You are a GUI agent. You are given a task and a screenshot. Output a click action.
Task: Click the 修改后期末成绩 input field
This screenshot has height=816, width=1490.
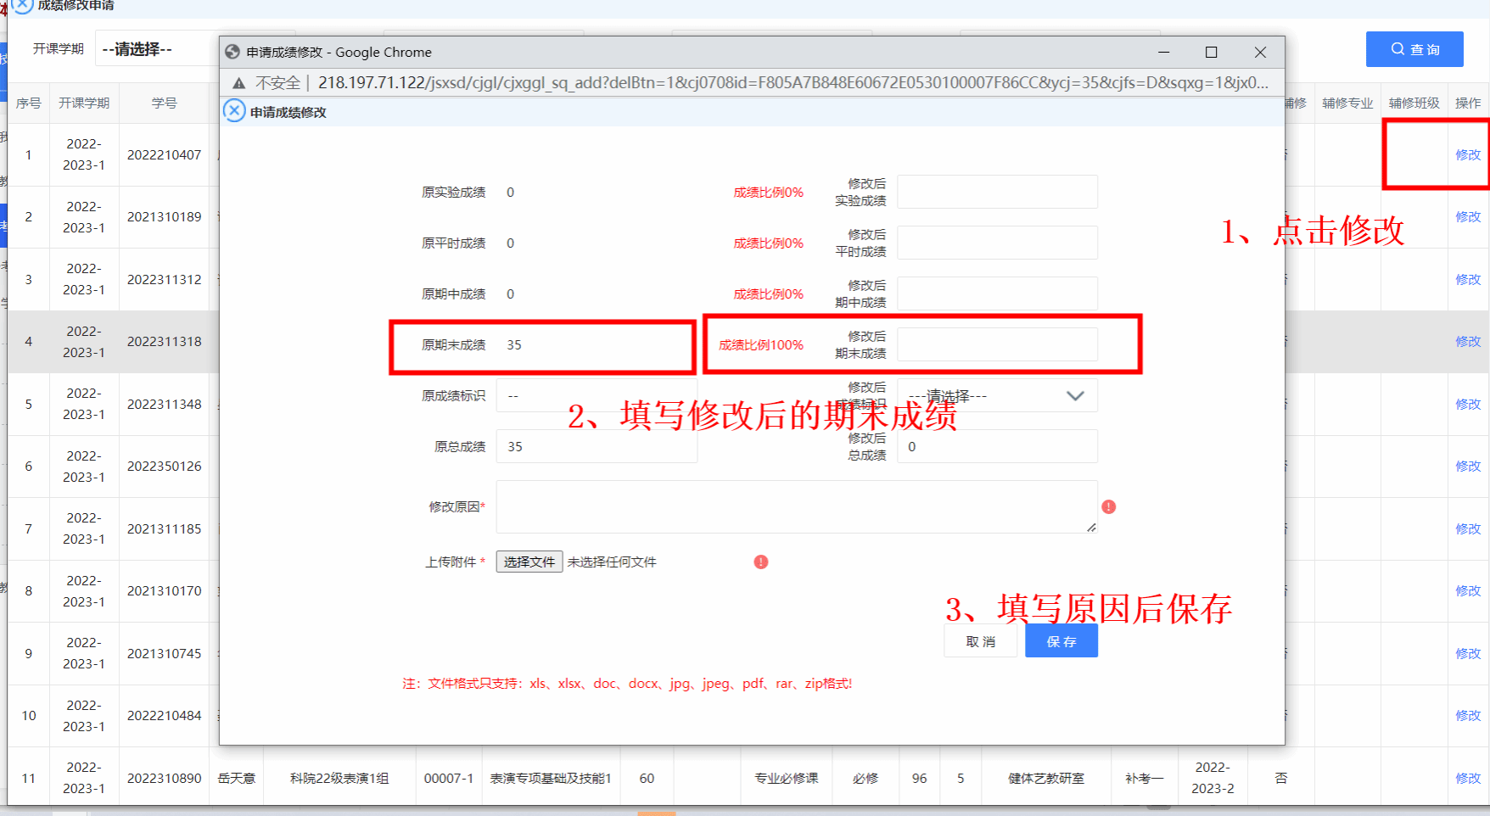click(997, 345)
